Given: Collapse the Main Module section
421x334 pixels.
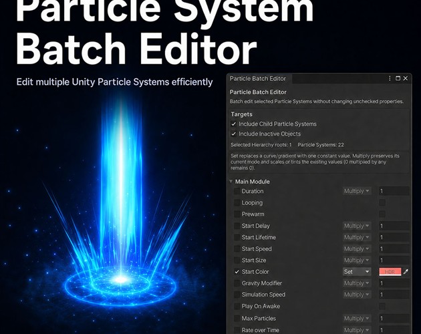Looking at the screenshot, I should pyautogui.click(x=231, y=182).
